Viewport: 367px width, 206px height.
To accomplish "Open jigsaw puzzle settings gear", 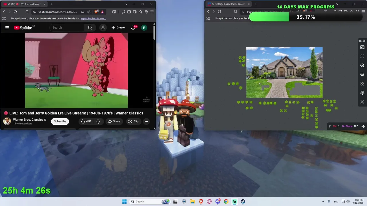I will click(362, 93).
